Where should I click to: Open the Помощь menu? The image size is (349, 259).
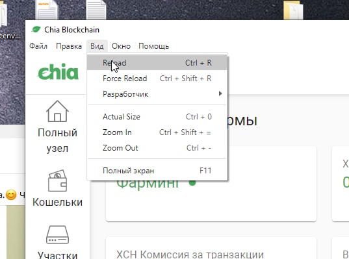tap(153, 46)
